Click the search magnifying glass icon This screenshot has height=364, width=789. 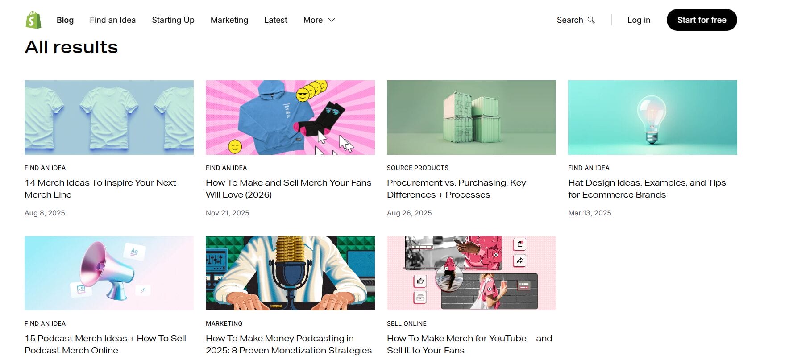(x=591, y=20)
